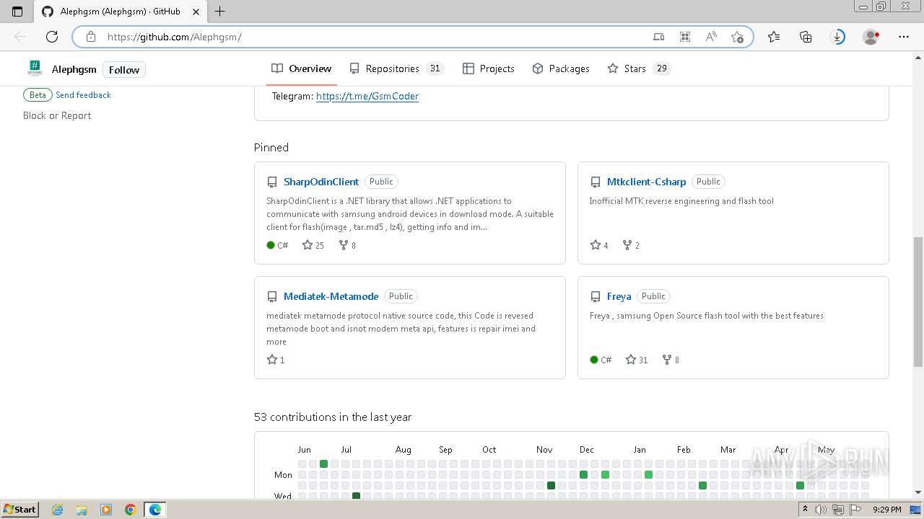This screenshot has width=924, height=519.
Task: Click Mediatek-Metamode's 1 star count
Action: pos(276,360)
